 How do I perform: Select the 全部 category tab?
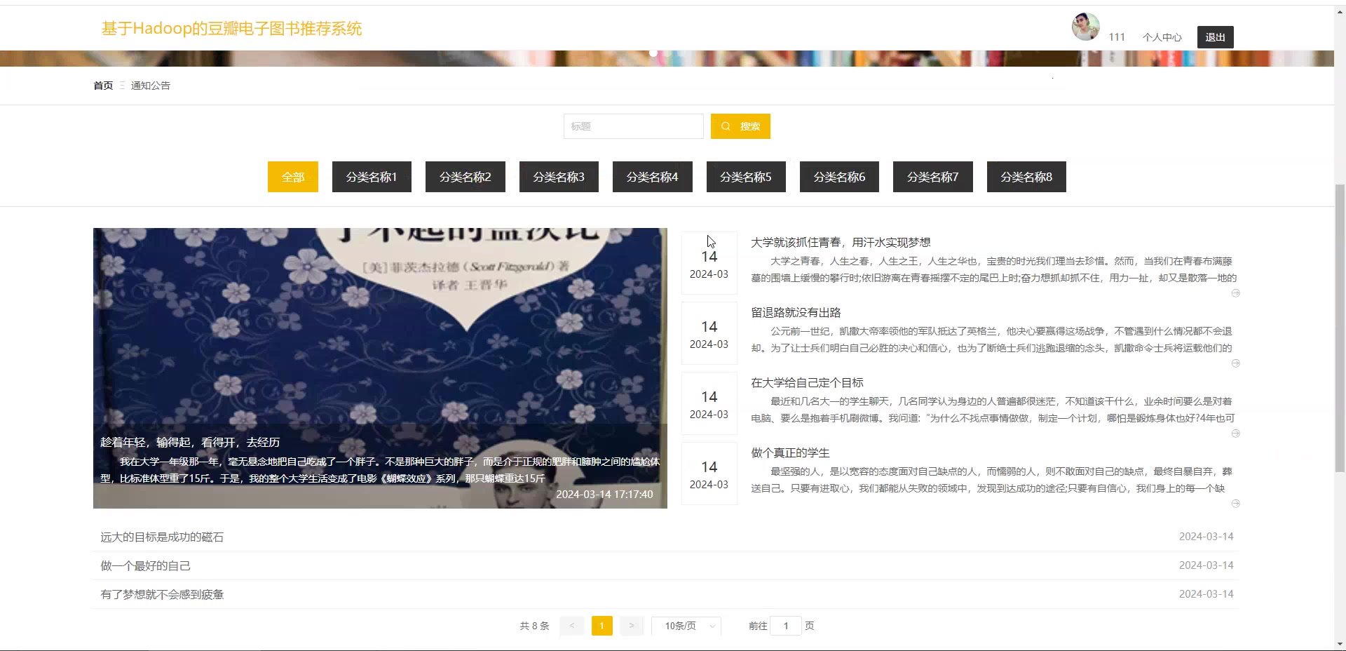point(293,177)
